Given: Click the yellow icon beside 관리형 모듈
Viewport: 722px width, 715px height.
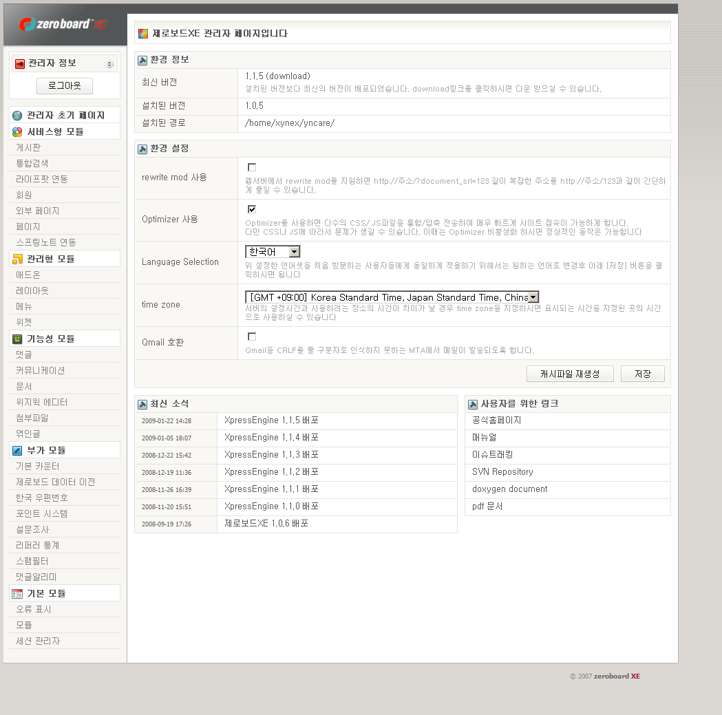Looking at the screenshot, I should [17, 259].
